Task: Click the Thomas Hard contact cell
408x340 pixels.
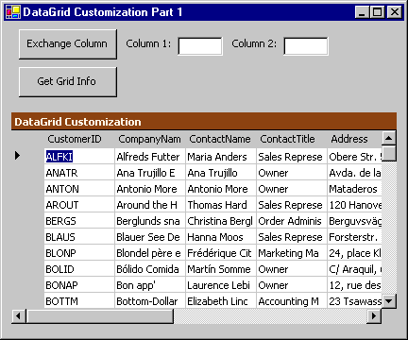Action: coord(221,204)
